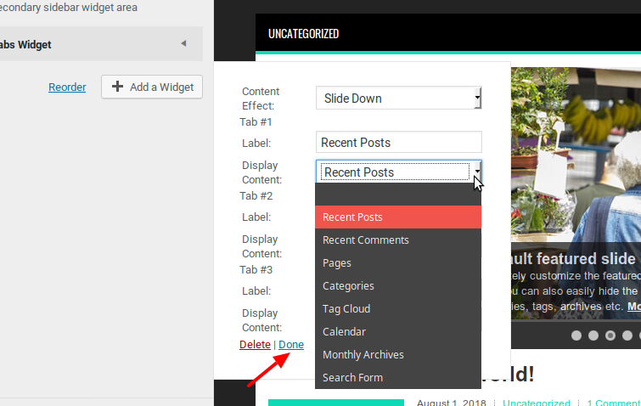The width and height of the screenshot is (641, 406).
Task: Collapse the Tabs Widget panel arrow
Action: pos(183,43)
